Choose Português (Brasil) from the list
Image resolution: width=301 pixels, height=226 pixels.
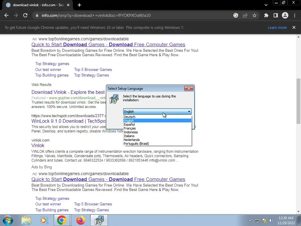point(157,144)
